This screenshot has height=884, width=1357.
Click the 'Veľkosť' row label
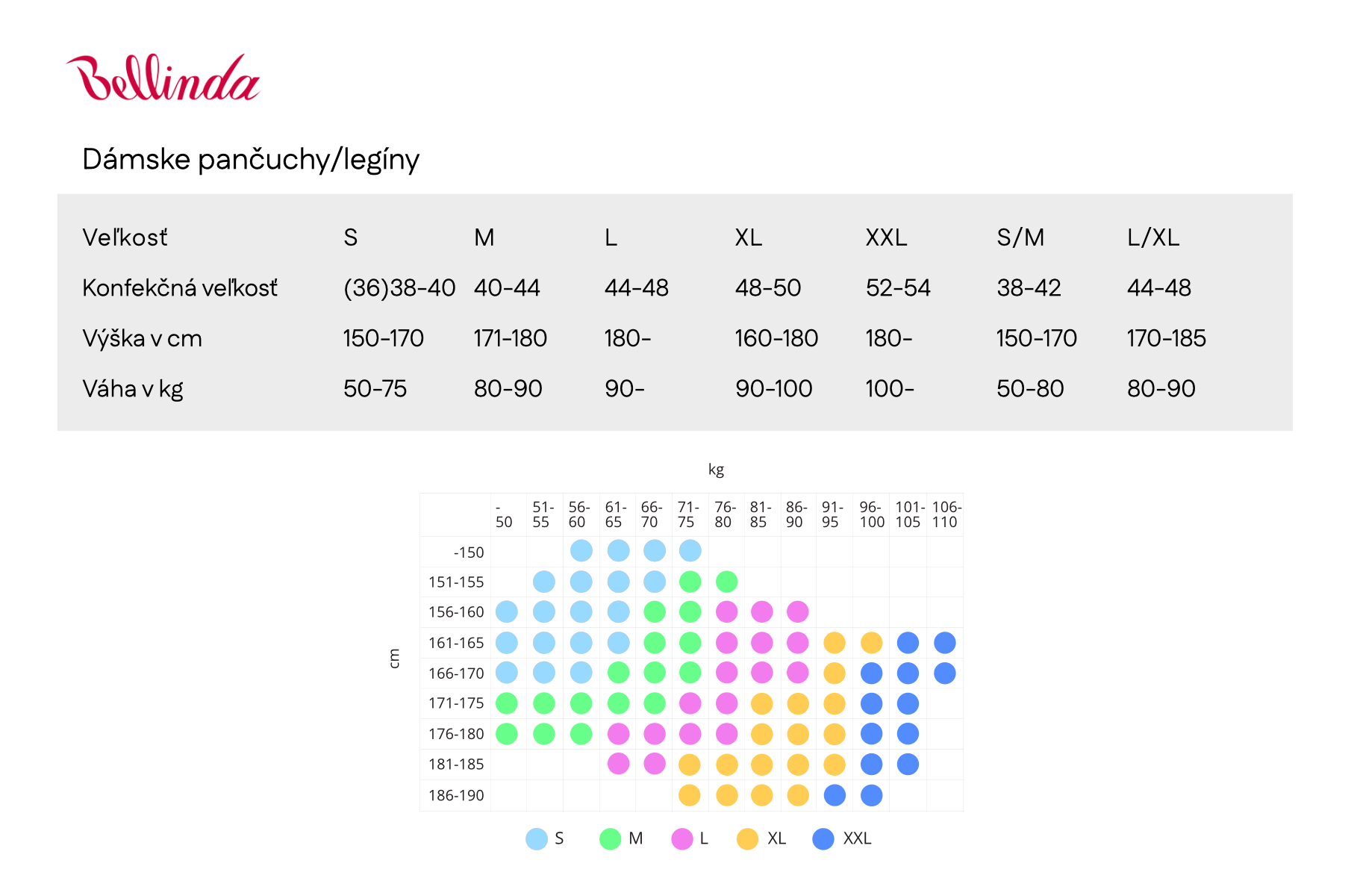point(125,237)
